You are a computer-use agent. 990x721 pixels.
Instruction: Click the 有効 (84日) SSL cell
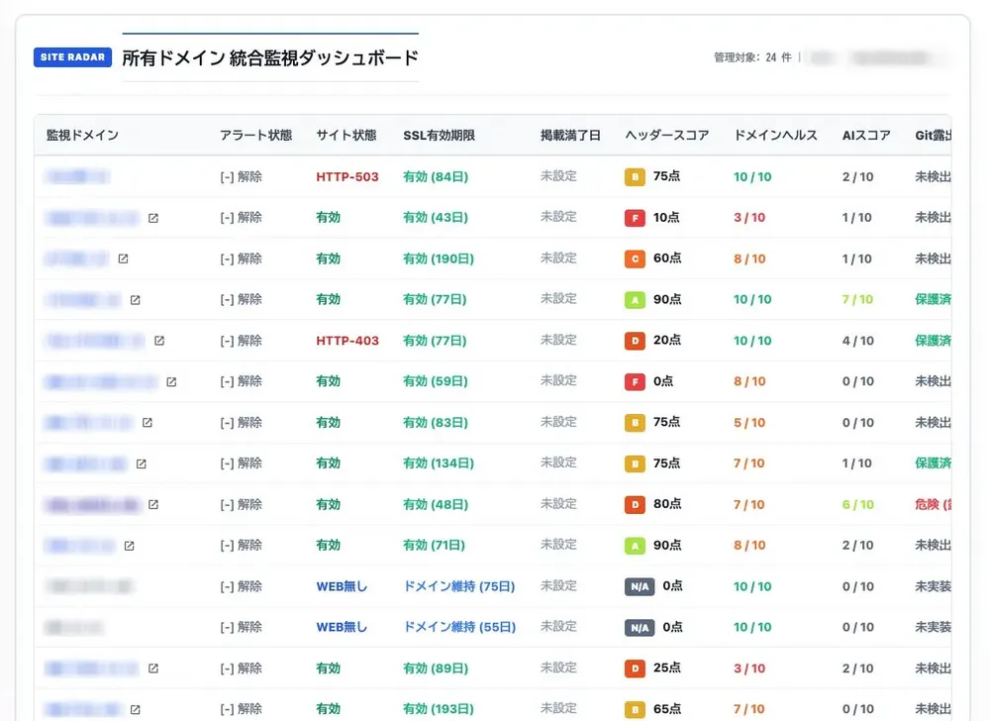point(436,176)
